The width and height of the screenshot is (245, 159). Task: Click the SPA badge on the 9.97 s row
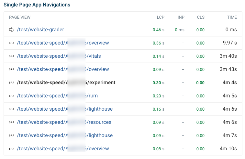click(x=12, y=43)
